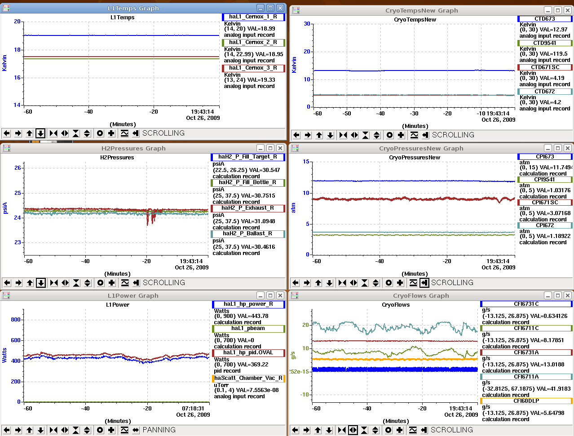Pan right arrow in H2Pressures Graph toolbar
Screen dimensions: 574x436
pos(18,283)
